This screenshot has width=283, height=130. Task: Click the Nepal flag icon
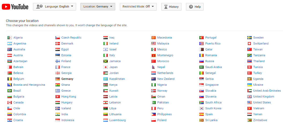[154, 67]
